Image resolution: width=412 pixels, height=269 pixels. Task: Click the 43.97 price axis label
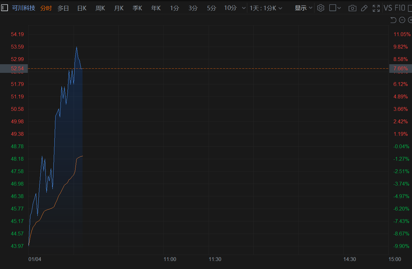coord(17,246)
